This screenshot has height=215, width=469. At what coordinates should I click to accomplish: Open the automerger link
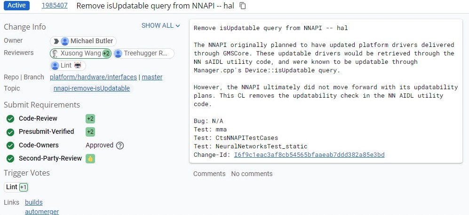[42, 212]
